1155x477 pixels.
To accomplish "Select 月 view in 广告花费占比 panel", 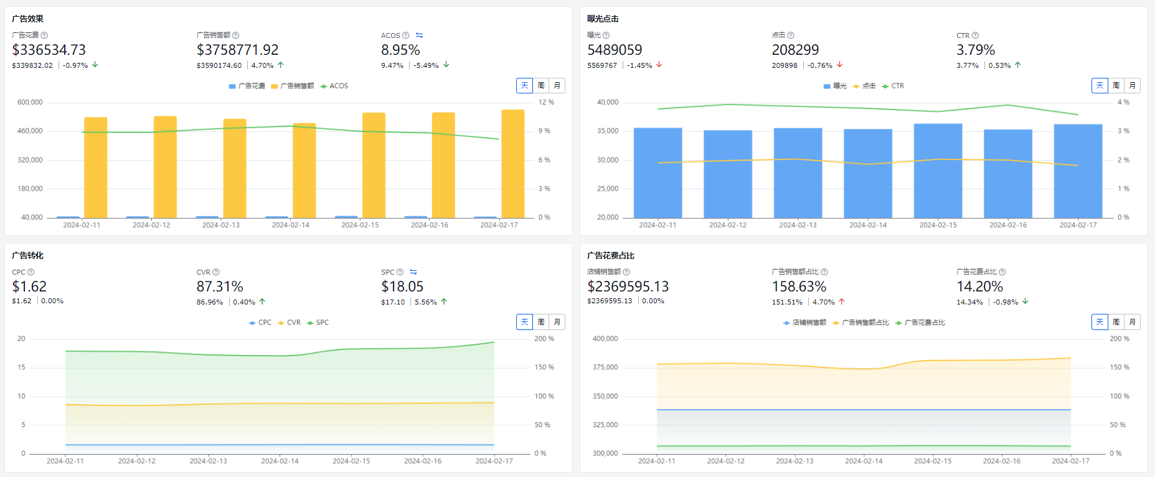I will click(1133, 322).
